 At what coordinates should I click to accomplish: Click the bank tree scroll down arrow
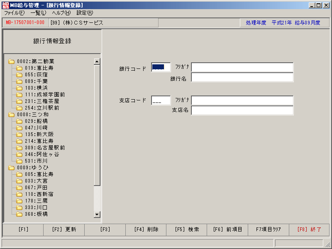pos(97,214)
